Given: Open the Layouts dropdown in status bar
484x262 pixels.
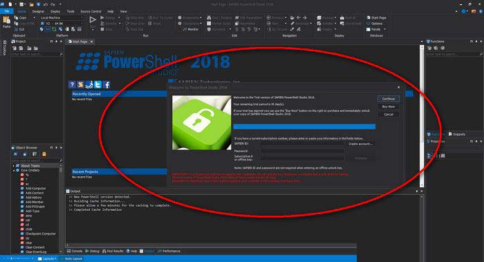Looking at the screenshot, I should tap(47, 259).
